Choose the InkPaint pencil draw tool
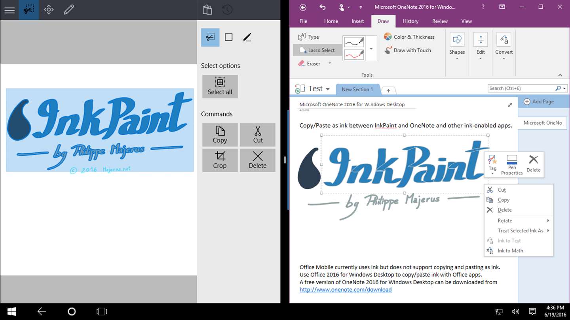The height and width of the screenshot is (320, 570). [69, 10]
